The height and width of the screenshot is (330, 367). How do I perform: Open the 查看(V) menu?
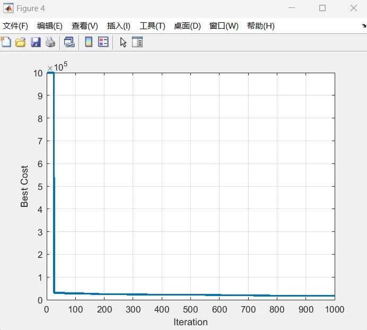tap(85, 26)
